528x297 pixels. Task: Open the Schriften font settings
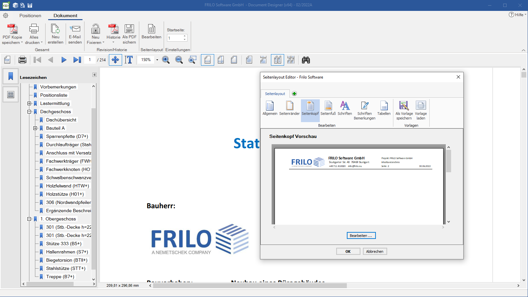345,108
